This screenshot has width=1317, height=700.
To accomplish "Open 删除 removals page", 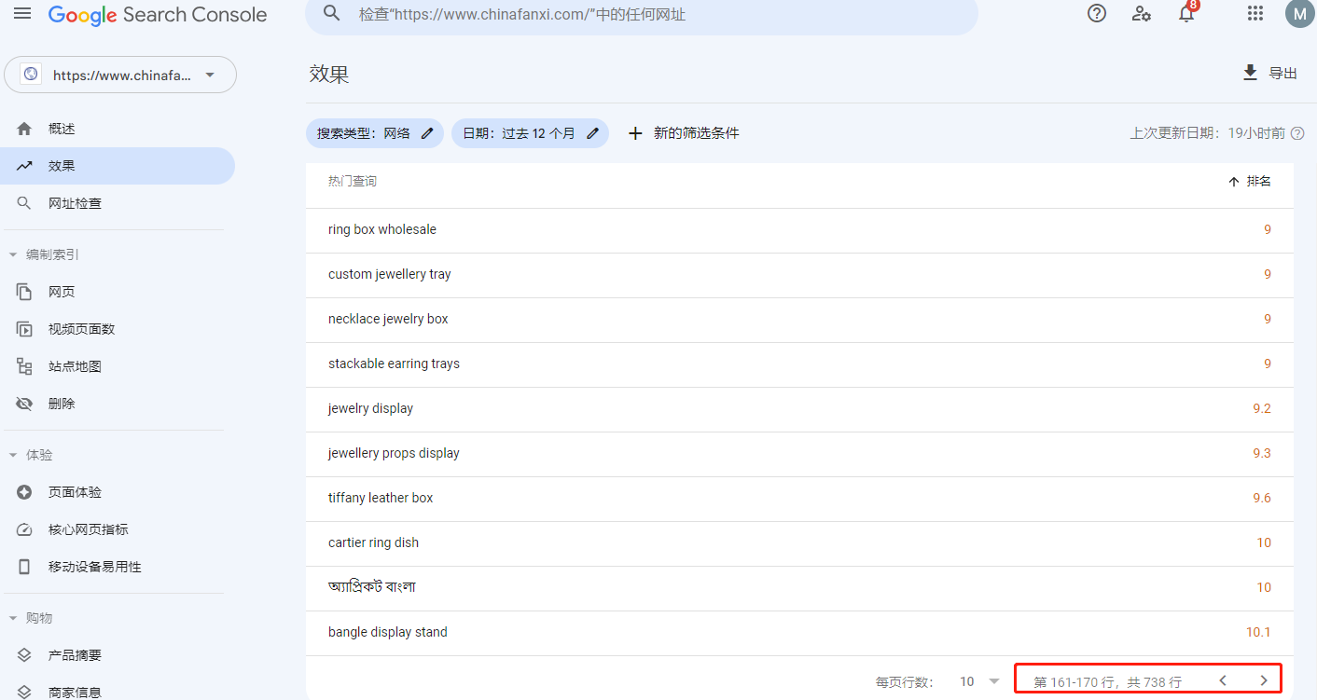I will (x=119, y=404).
